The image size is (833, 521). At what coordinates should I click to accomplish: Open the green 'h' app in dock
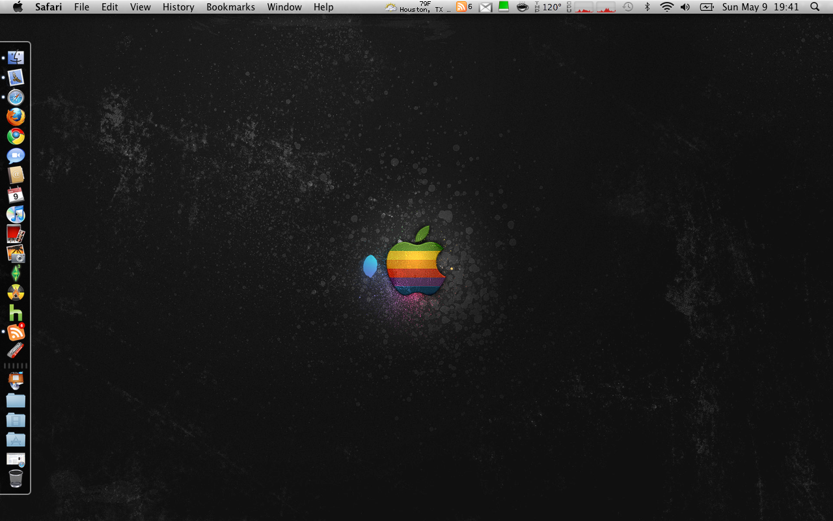click(16, 313)
